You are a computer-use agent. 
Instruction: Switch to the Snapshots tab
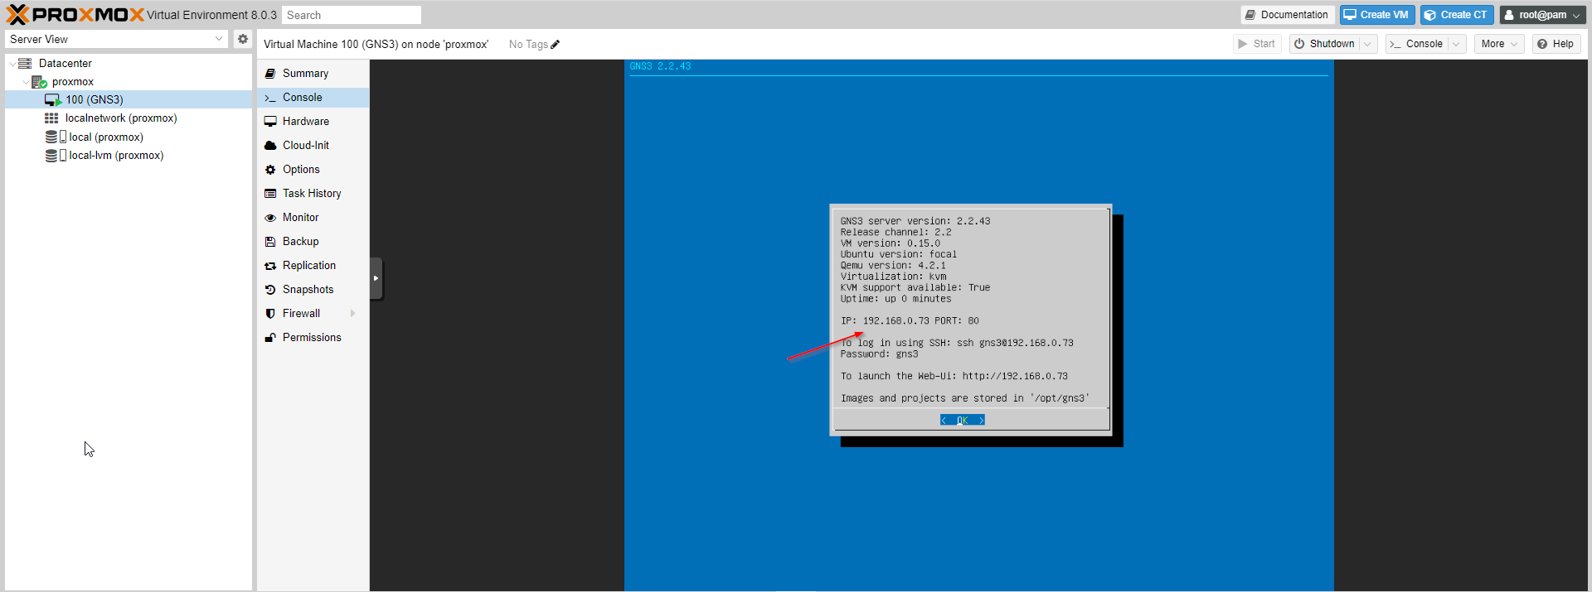308,290
